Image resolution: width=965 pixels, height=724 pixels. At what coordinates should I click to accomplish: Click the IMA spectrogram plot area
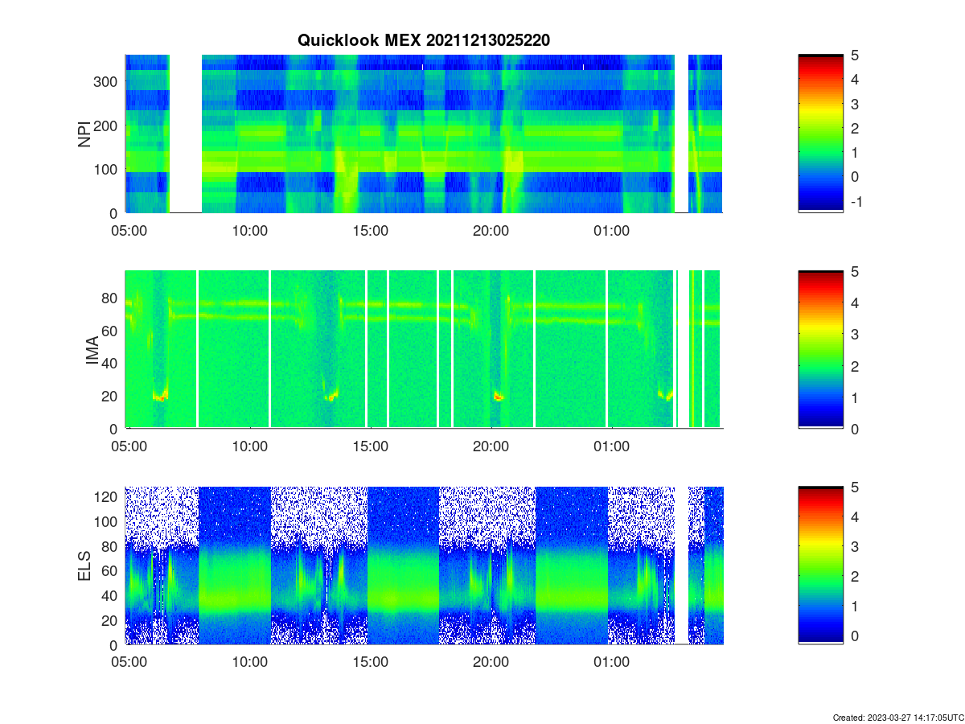pyautogui.click(x=424, y=349)
